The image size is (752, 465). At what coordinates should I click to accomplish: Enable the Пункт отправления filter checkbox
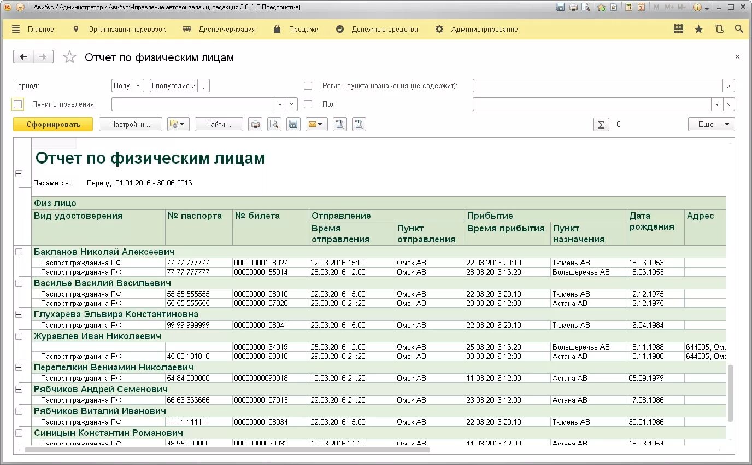click(18, 104)
